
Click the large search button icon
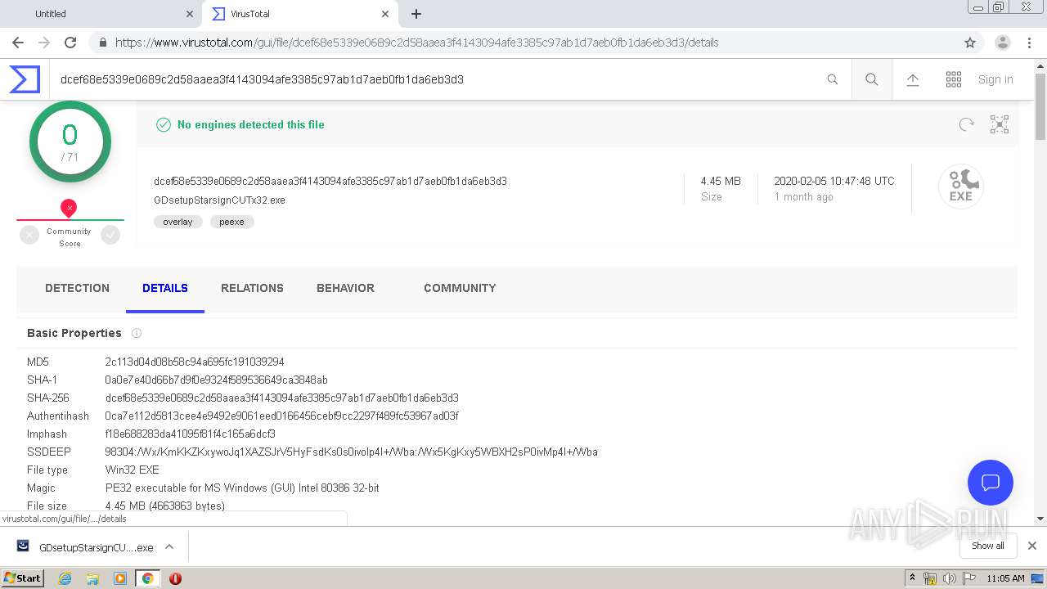872,79
